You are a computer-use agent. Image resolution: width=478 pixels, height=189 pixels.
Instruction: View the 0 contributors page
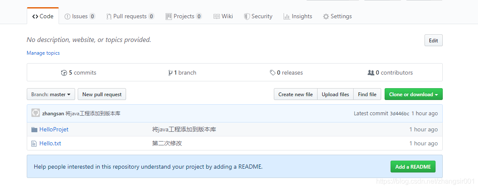pyautogui.click(x=390, y=73)
